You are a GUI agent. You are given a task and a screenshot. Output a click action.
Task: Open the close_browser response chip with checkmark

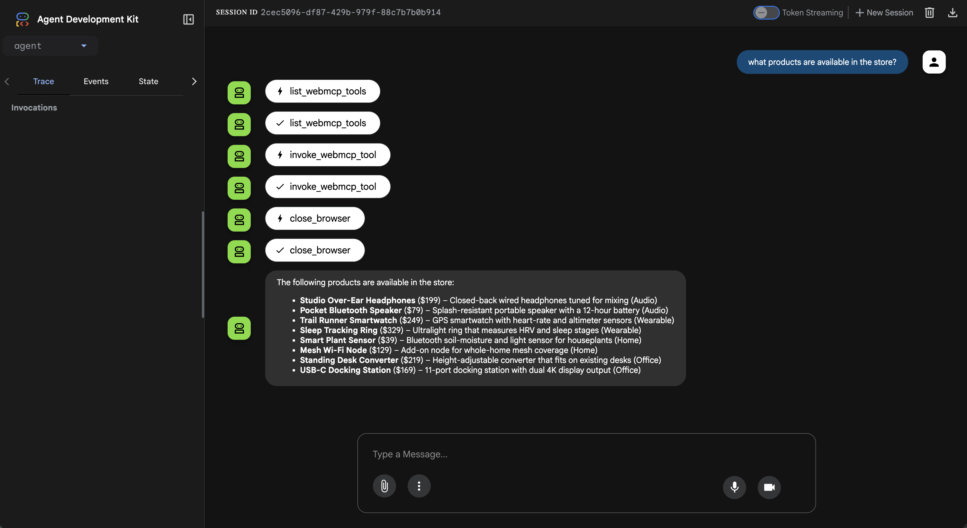tap(315, 250)
